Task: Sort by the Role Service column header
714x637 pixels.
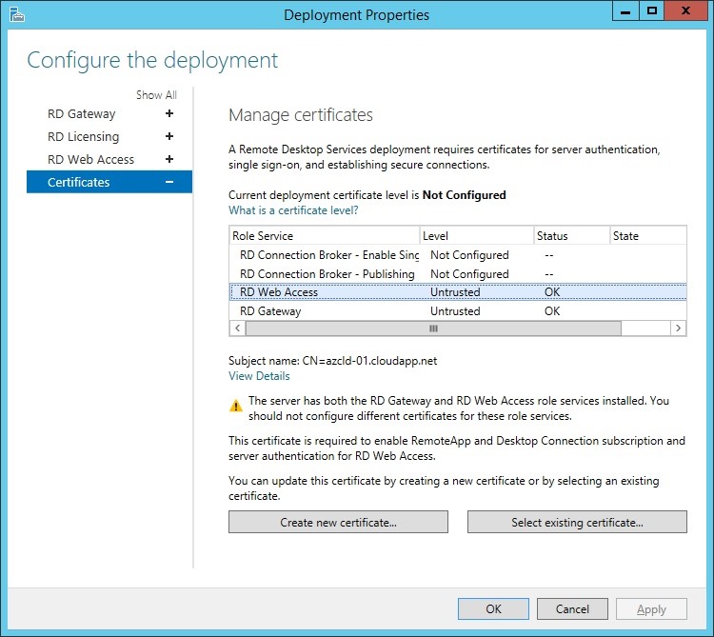Action: 325,235
